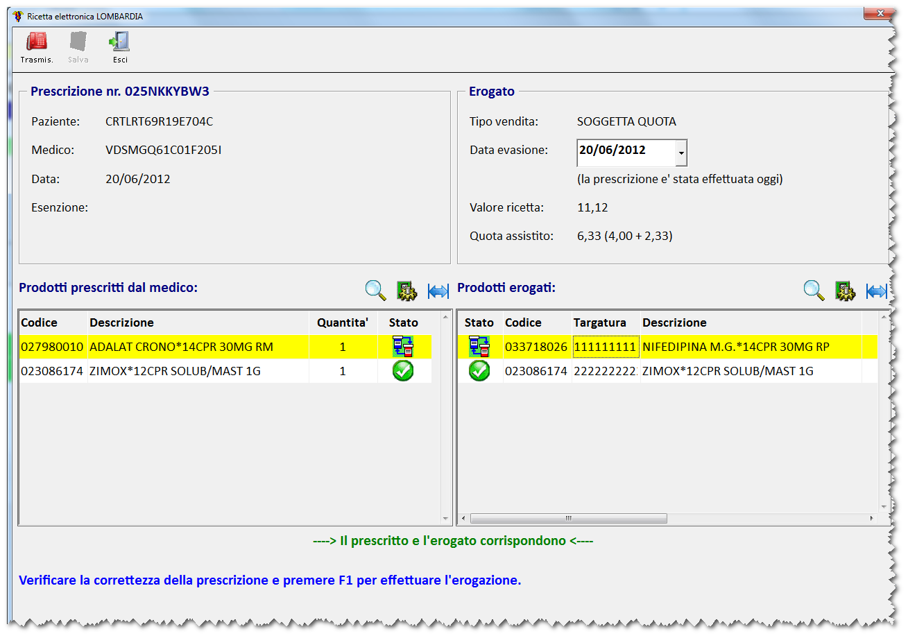Click quantity cell in prescribed ZIMOX row

coord(343,371)
